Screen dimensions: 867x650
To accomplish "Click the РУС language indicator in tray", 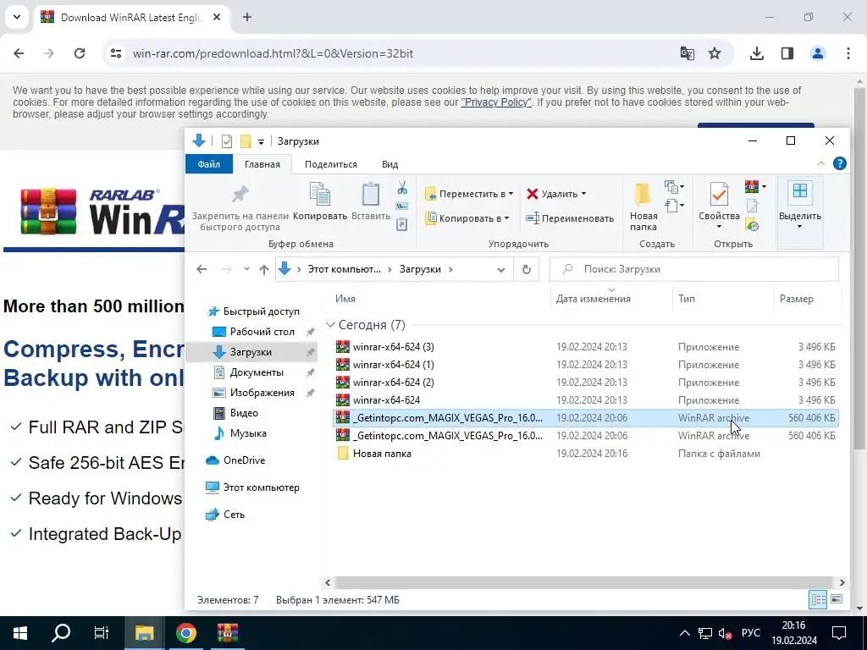I will tap(750, 633).
